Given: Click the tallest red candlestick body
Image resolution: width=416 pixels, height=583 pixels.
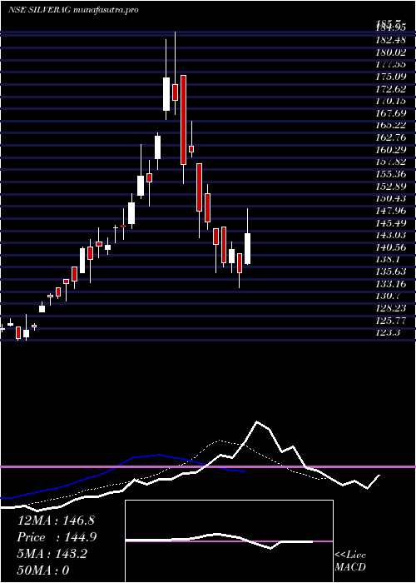Looking at the screenshot, I should [x=183, y=120].
